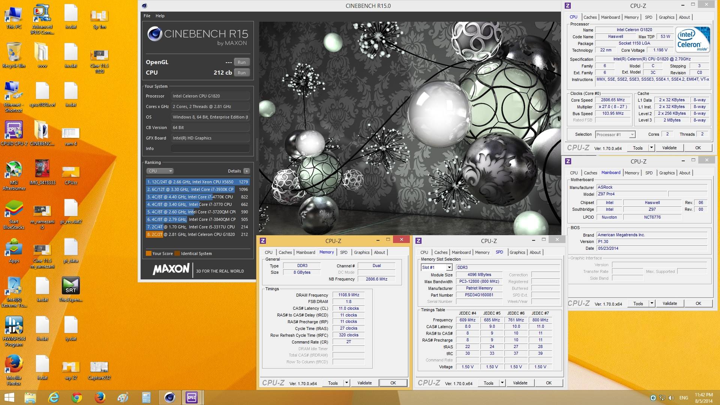The width and height of the screenshot is (720, 405).
Task: Open Tools dropdown arrow in Memory CPU-Z window
Action: pyautogui.click(x=346, y=383)
